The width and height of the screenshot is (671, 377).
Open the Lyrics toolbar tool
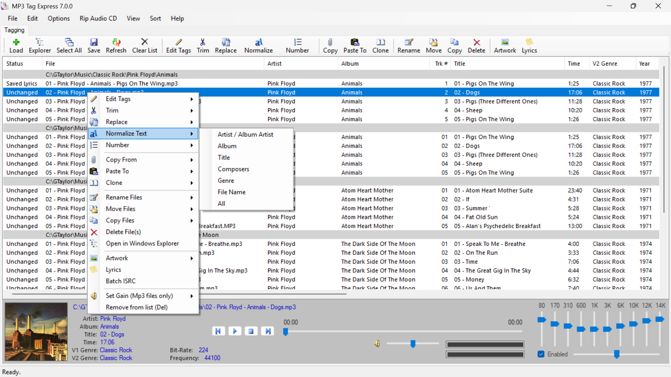point(529,46)
